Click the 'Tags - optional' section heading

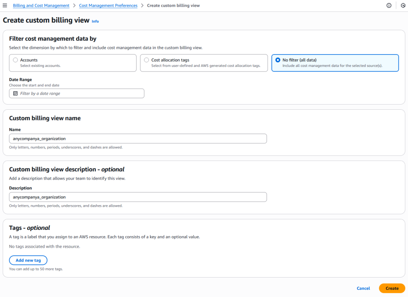click(x=29, y=228)
